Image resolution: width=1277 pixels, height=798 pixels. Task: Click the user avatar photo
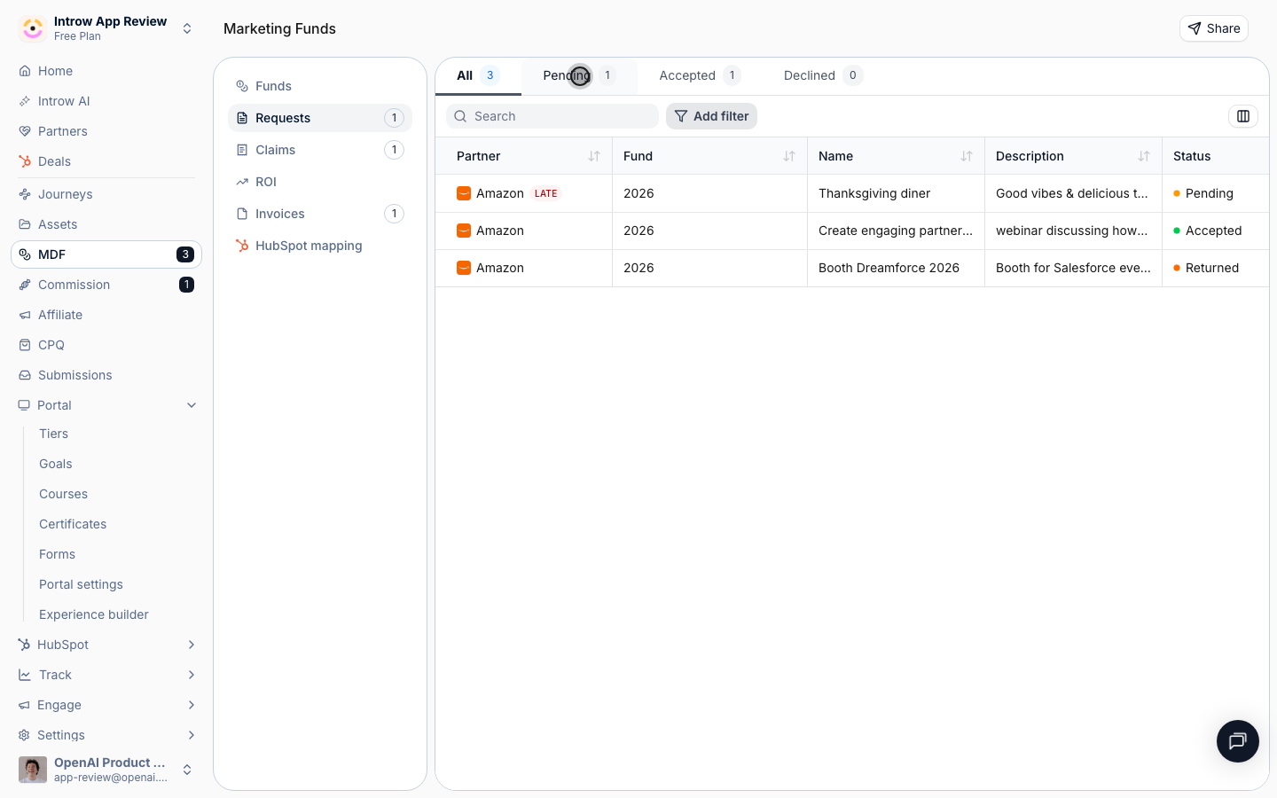(x=33, y=770)
